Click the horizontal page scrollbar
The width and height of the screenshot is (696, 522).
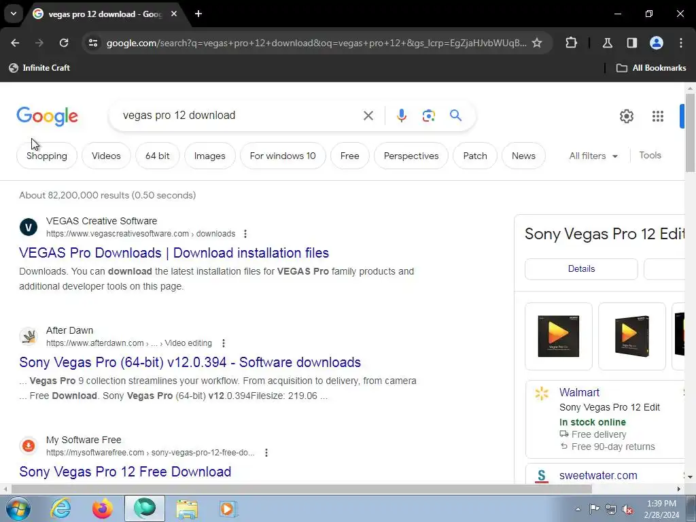pyautogui.click(x=301, y=489)
